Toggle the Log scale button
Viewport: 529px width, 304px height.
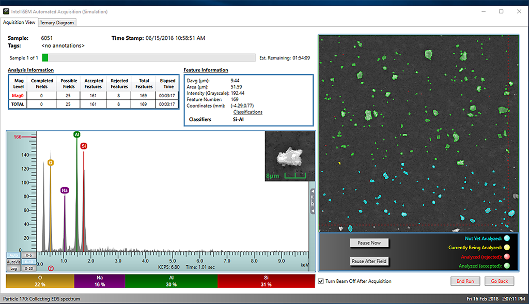(13, 268)
